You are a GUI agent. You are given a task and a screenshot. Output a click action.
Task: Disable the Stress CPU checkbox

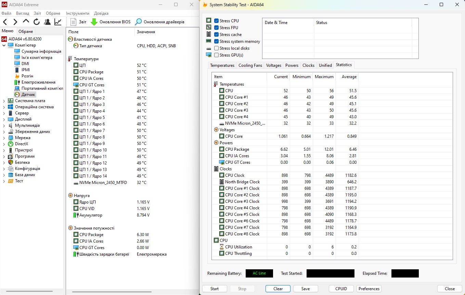[x=216, y=21]
